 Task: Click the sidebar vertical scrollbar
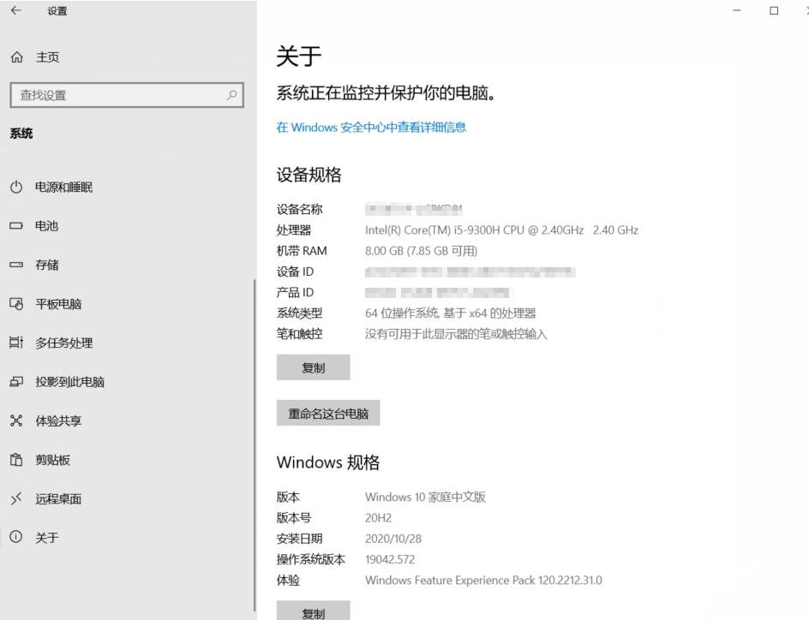255,446
